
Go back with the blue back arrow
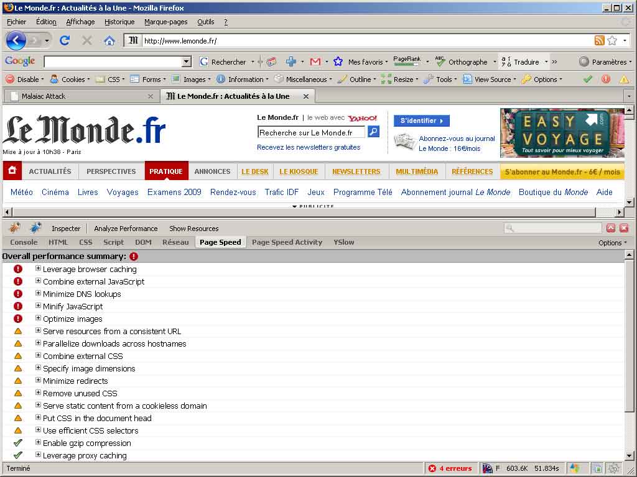pyautogui.click(x=16, y=40)
